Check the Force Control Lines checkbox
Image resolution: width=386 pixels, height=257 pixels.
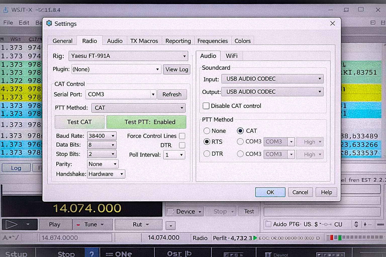pyautogui.click(x=182, y=136)
